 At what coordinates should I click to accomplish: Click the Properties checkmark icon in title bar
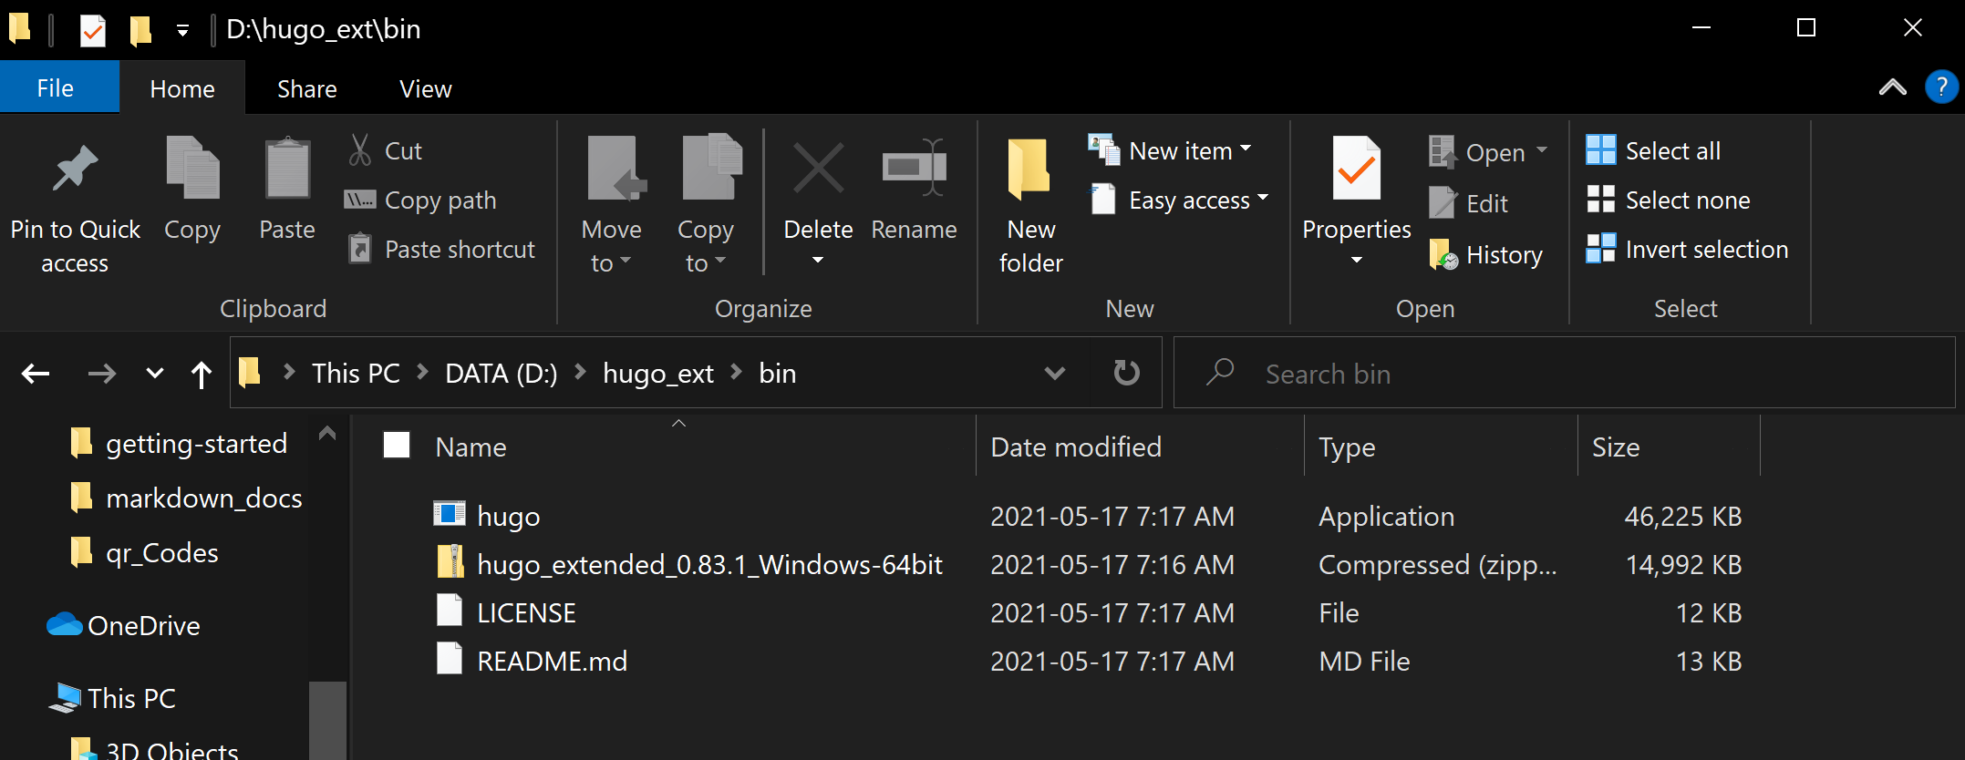[x=92, y=30]
